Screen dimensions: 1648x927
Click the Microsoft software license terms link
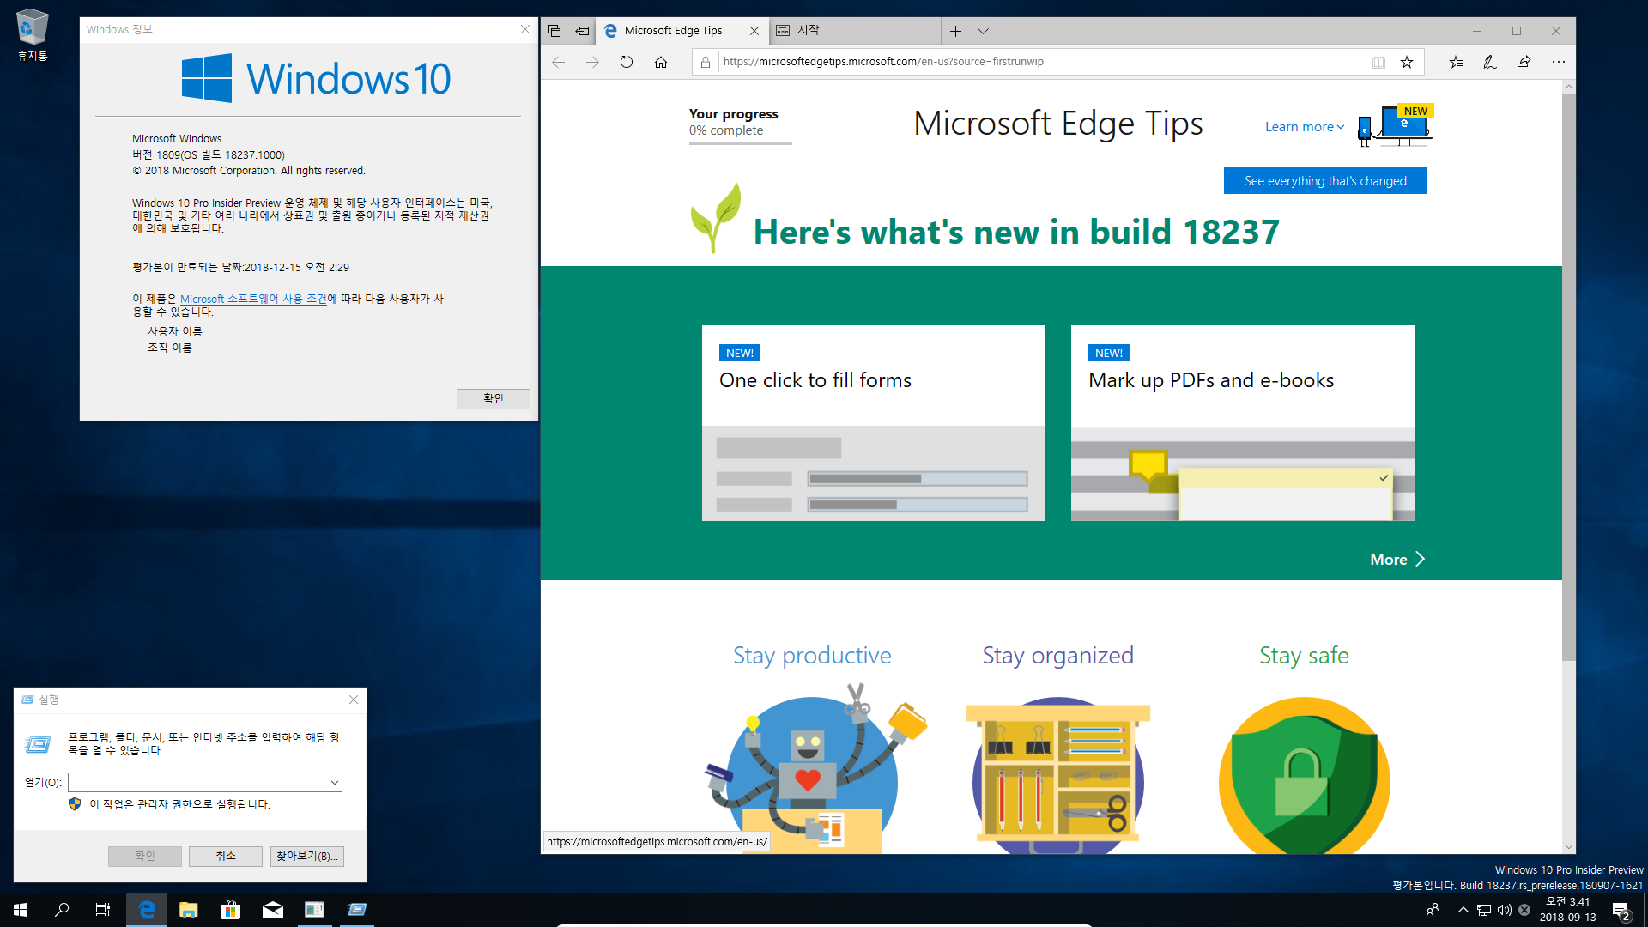(253, 299)
